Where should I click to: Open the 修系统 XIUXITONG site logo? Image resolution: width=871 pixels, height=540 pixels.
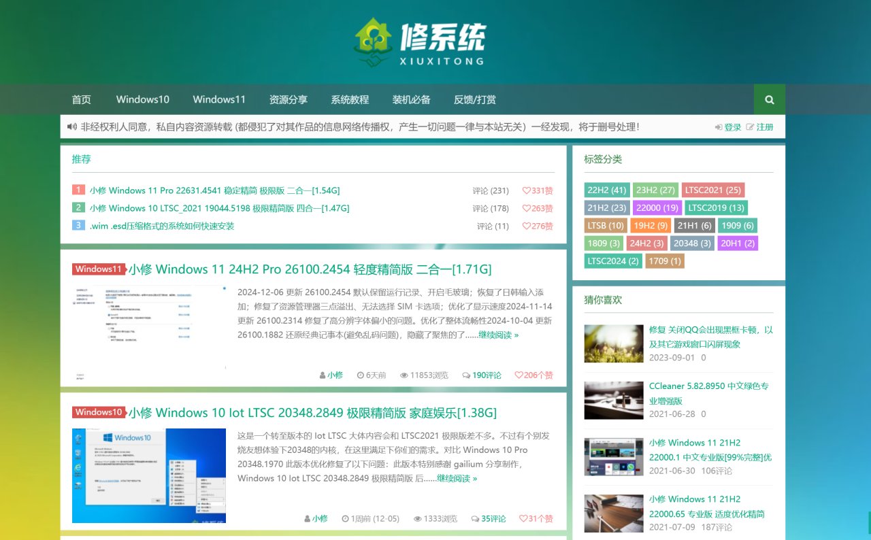[x=420, y=42]
